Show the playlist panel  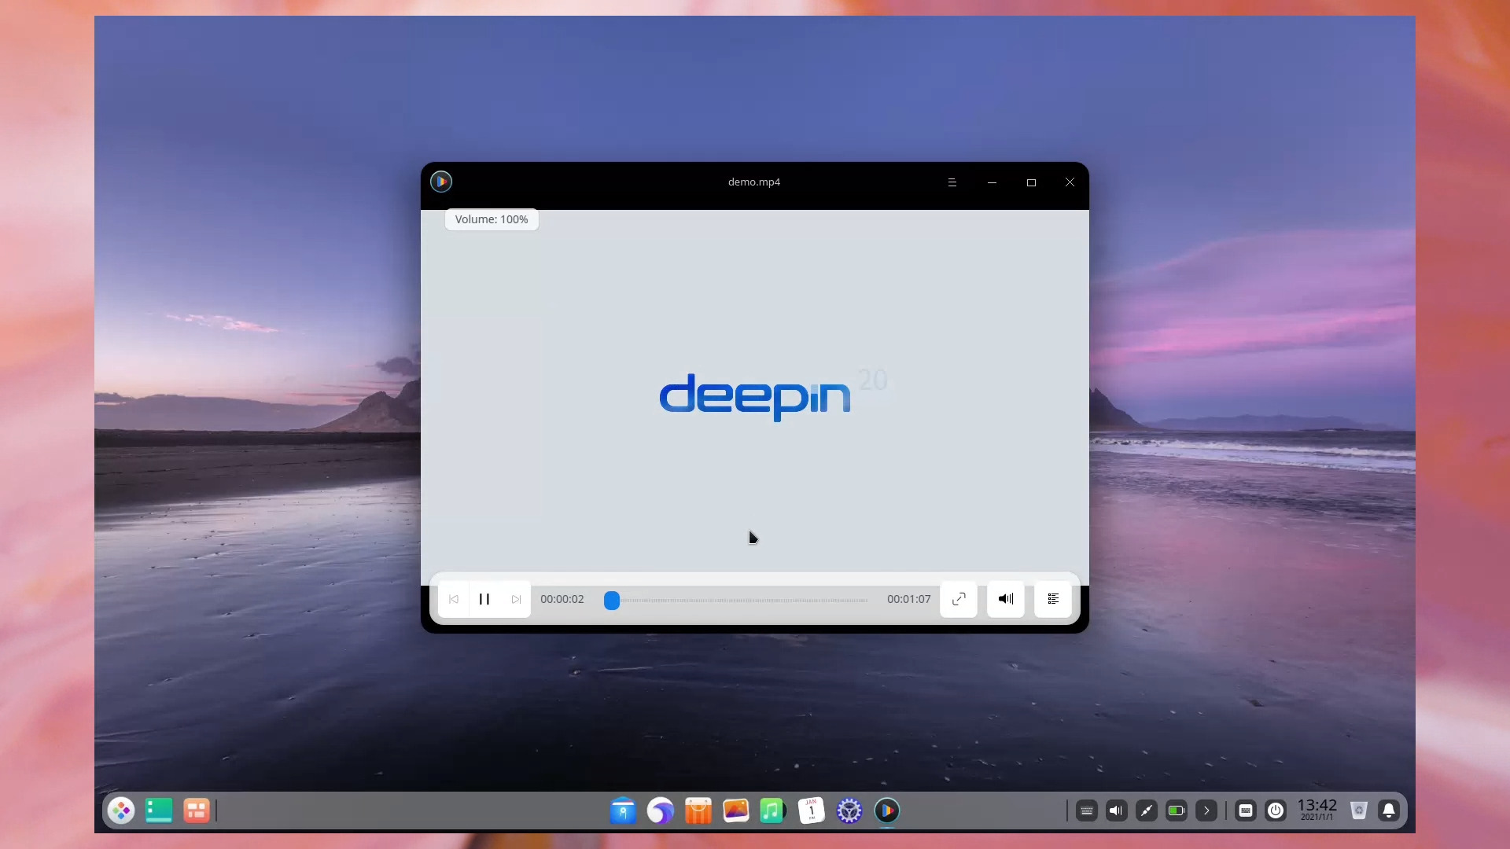point(1053,599)
